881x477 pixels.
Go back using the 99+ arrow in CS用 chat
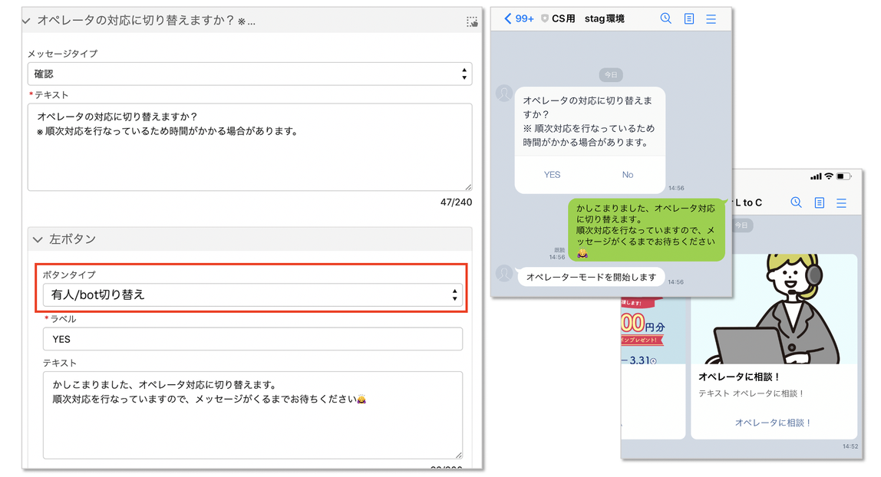(x=519, y=18)
